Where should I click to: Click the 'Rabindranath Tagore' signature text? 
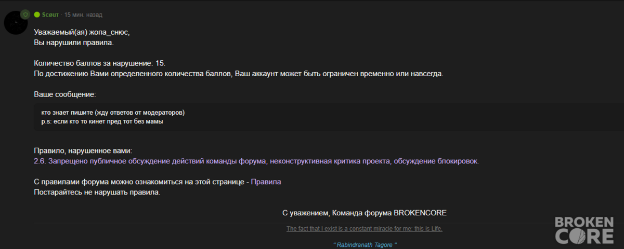(365, 244)
